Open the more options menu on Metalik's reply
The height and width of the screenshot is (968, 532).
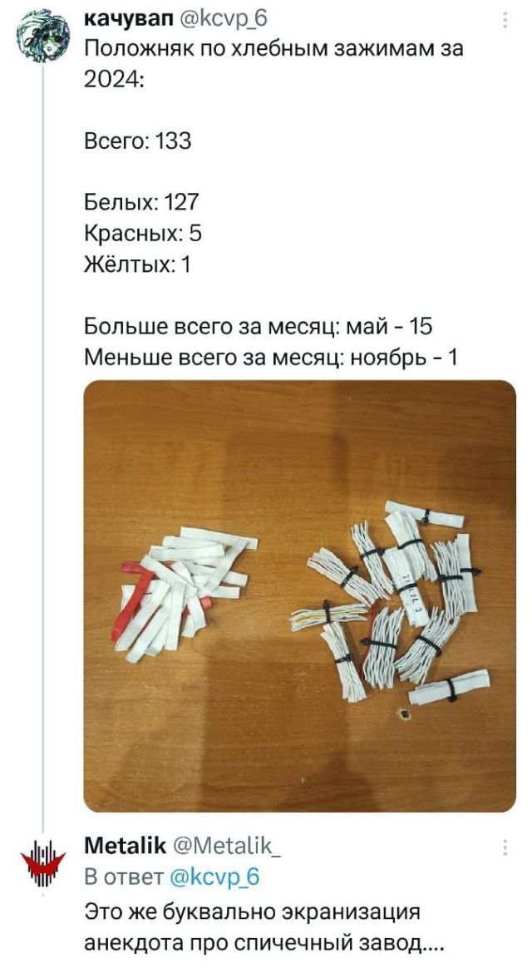pyautogui.click(x=505, y=847)
